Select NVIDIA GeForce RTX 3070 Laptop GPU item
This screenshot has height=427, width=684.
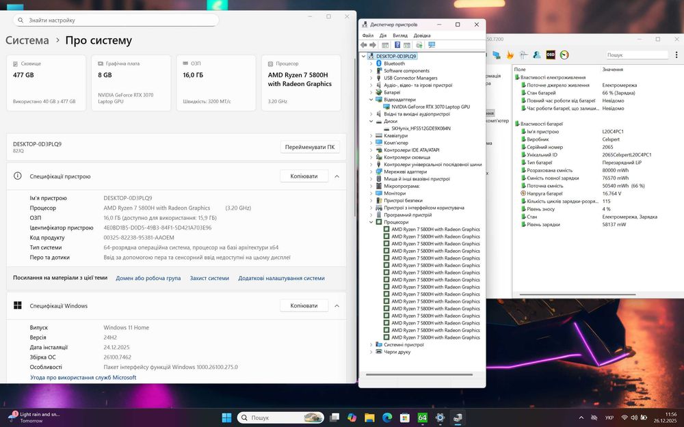430,107
